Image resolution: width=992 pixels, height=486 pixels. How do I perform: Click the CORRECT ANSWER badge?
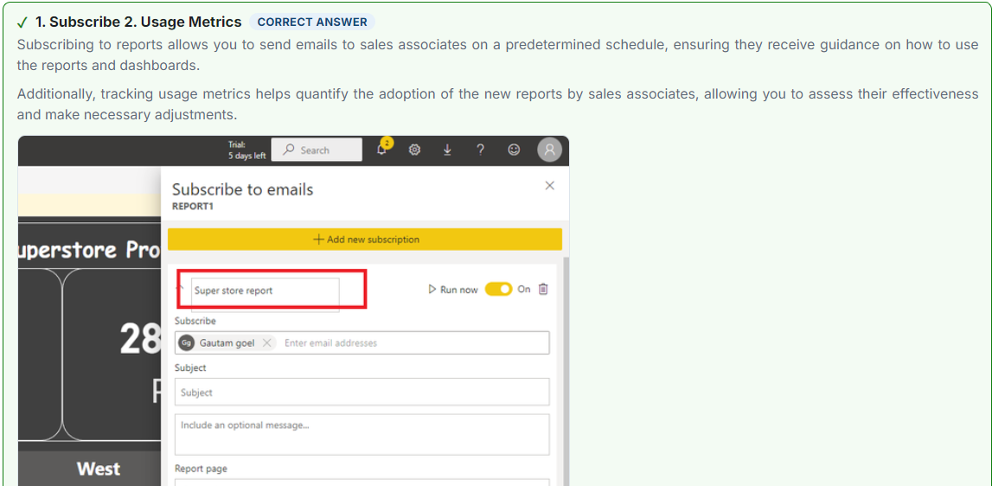point(312,22)
